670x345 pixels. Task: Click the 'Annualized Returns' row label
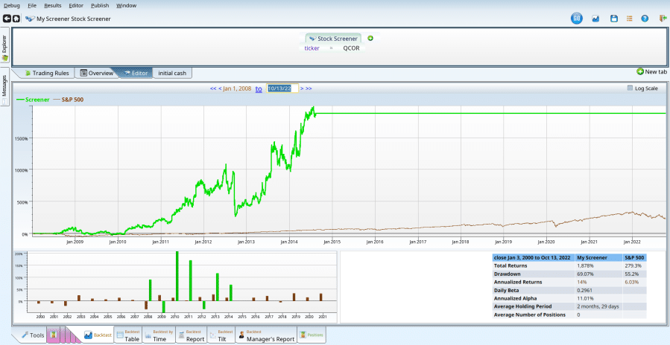pos(518,282)
